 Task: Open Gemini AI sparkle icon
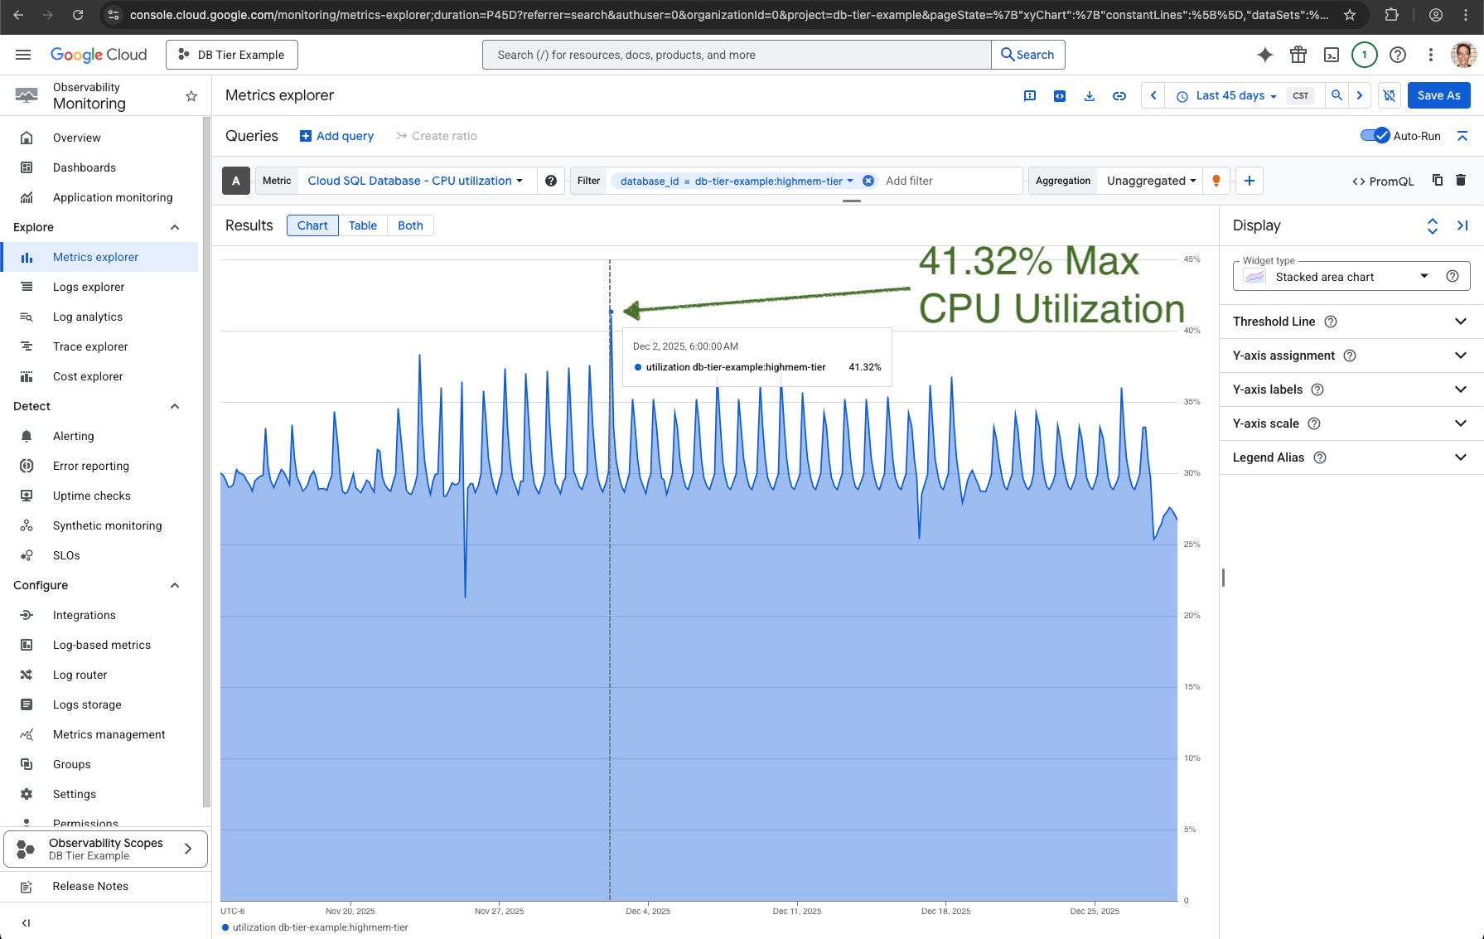tap(1264, 55)
